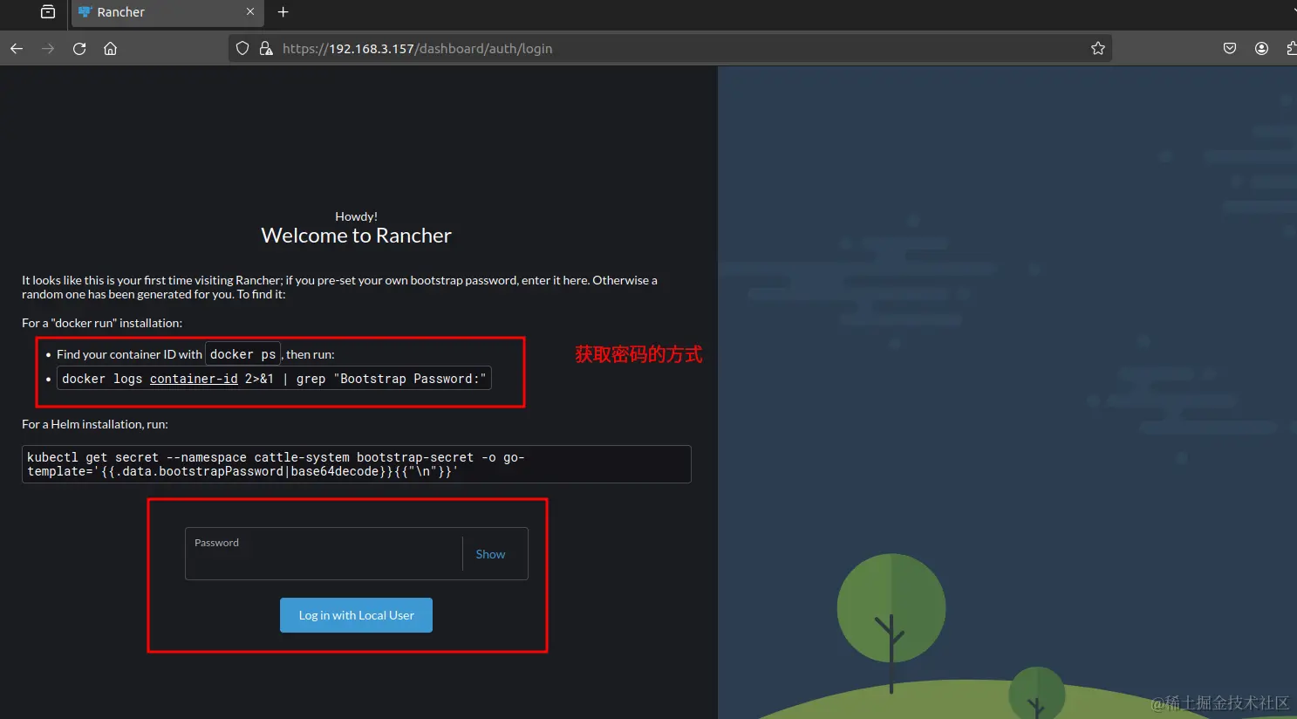Click Log in with Local User

(x=356, y=615)
